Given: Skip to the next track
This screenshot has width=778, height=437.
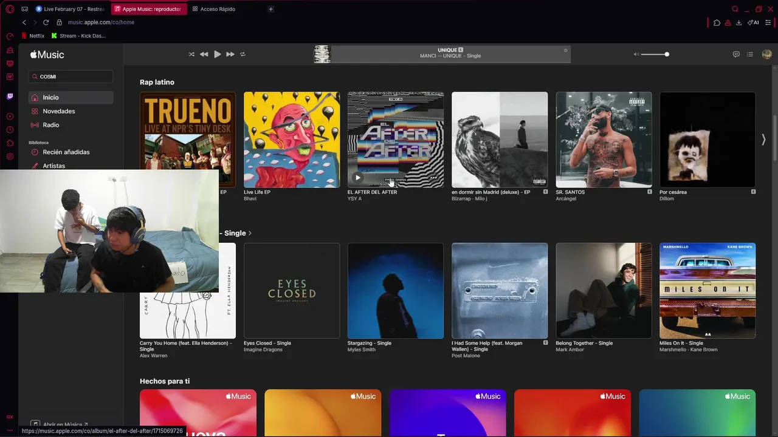Looking at the screenshot, I should [x=230, y=55].
